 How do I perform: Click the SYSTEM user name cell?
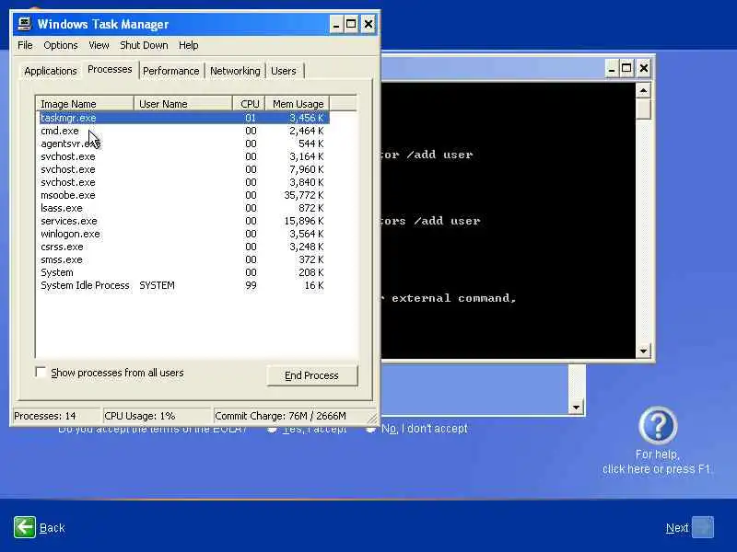pyautogui.click(x=157, y=285)
